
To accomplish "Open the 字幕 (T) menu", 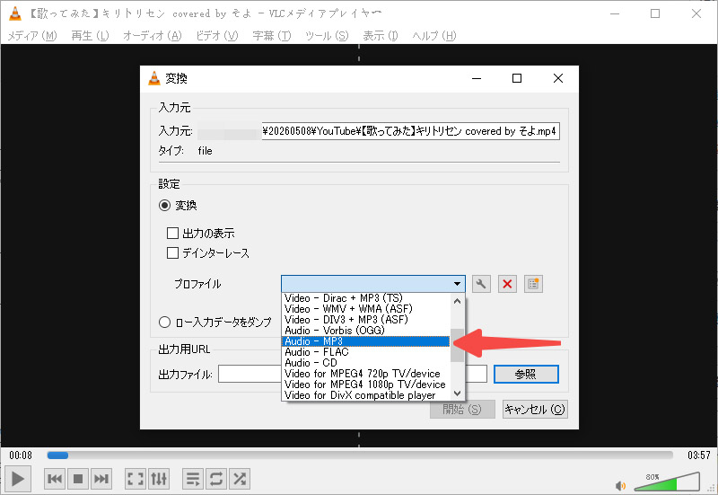I will [272, 36].
